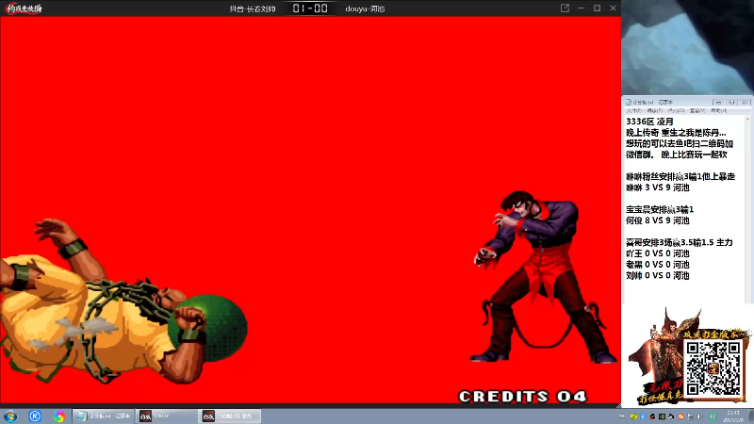Click the yellow-green tray icon

[x=633, y=416]
